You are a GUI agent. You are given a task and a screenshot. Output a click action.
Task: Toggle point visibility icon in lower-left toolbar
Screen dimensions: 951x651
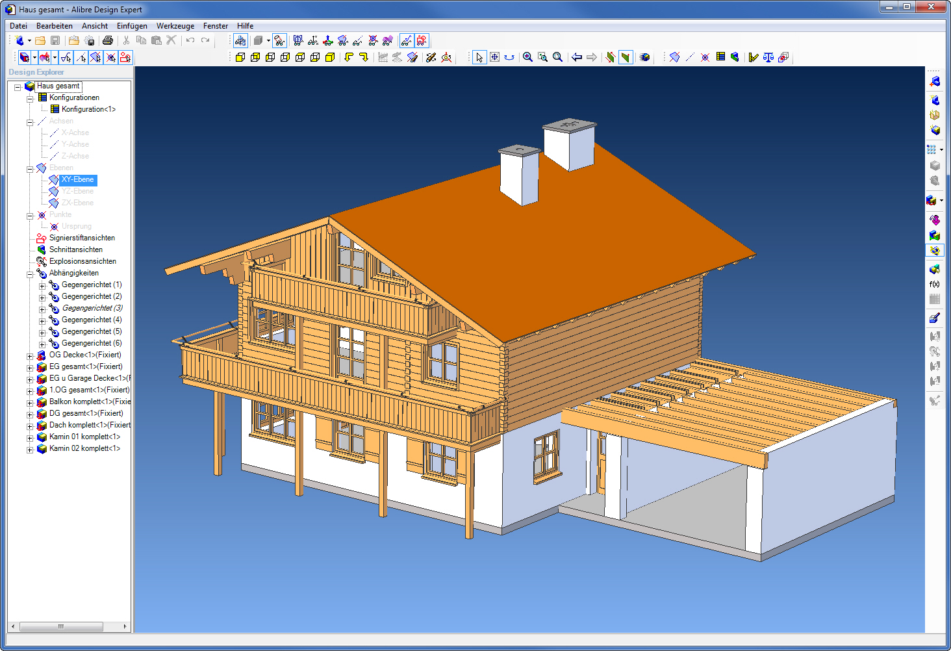[x=111, y=57]
